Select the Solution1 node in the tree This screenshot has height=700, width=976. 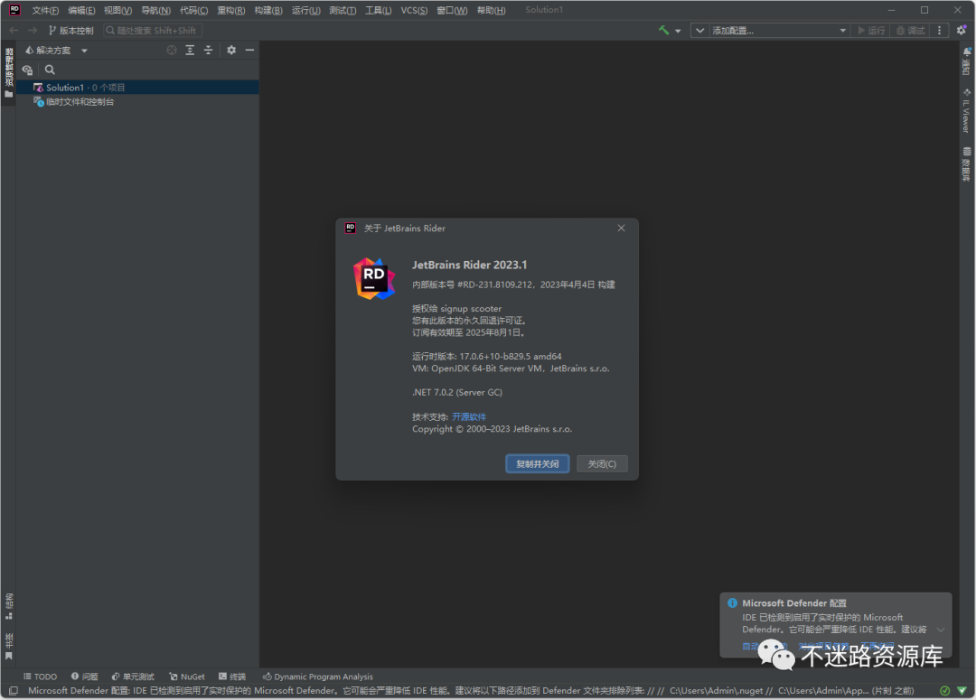coord(137,87)
